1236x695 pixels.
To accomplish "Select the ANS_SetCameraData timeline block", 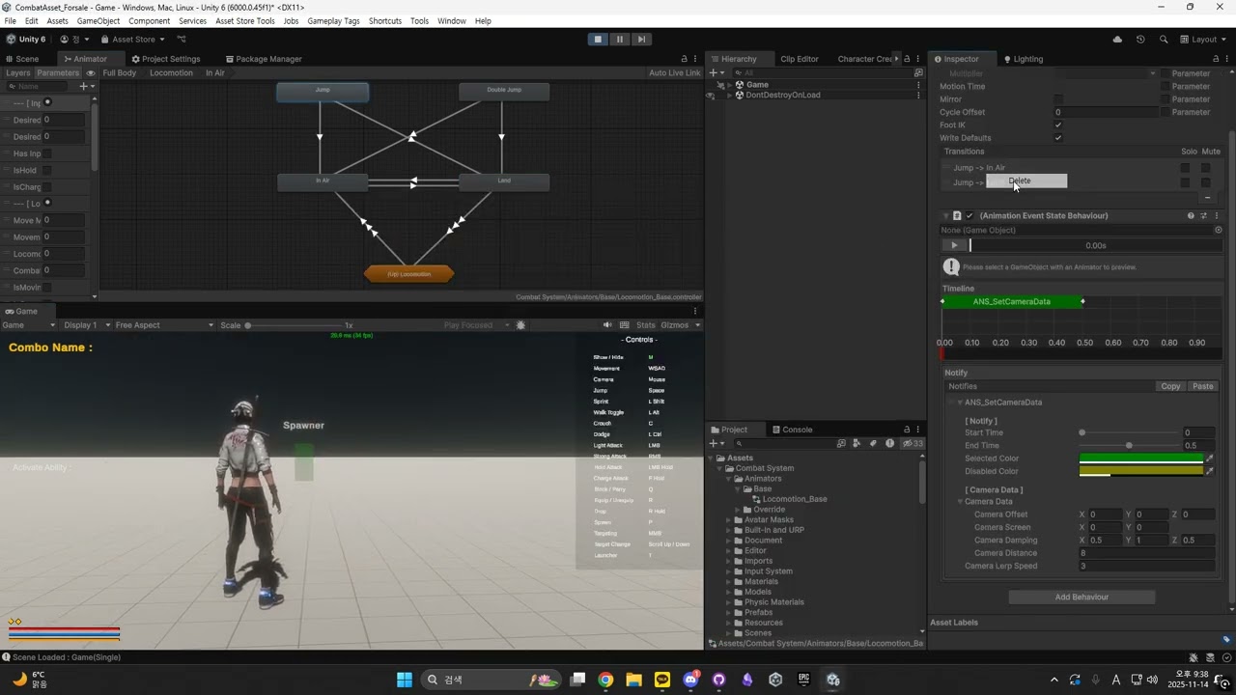I will coord(1012,302).
